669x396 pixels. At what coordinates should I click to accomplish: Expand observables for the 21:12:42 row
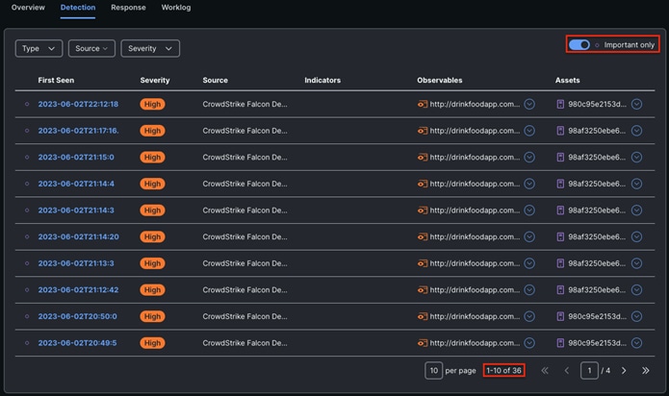tap(529, 290)
